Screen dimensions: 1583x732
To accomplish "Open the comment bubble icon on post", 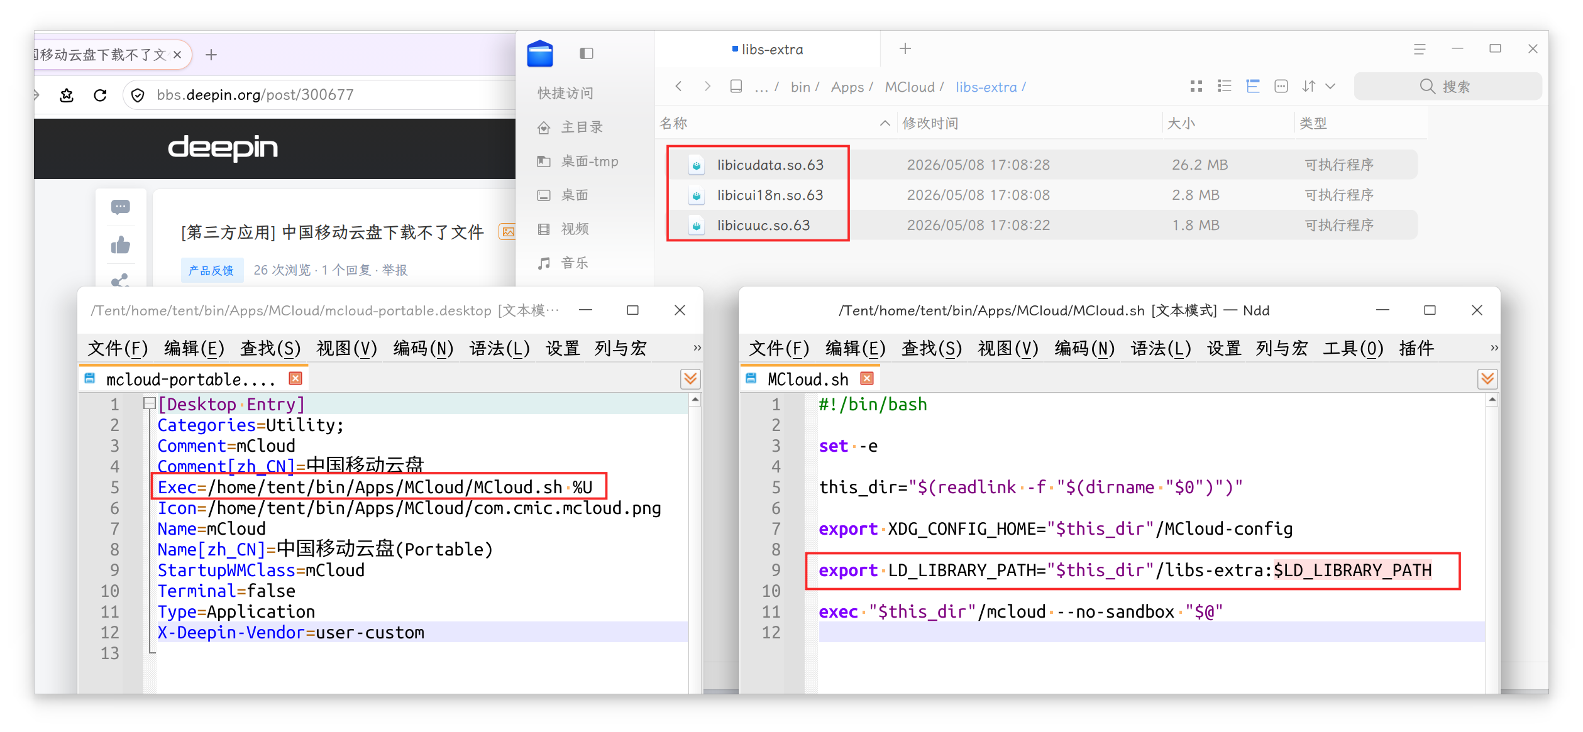I will [120, 207].
